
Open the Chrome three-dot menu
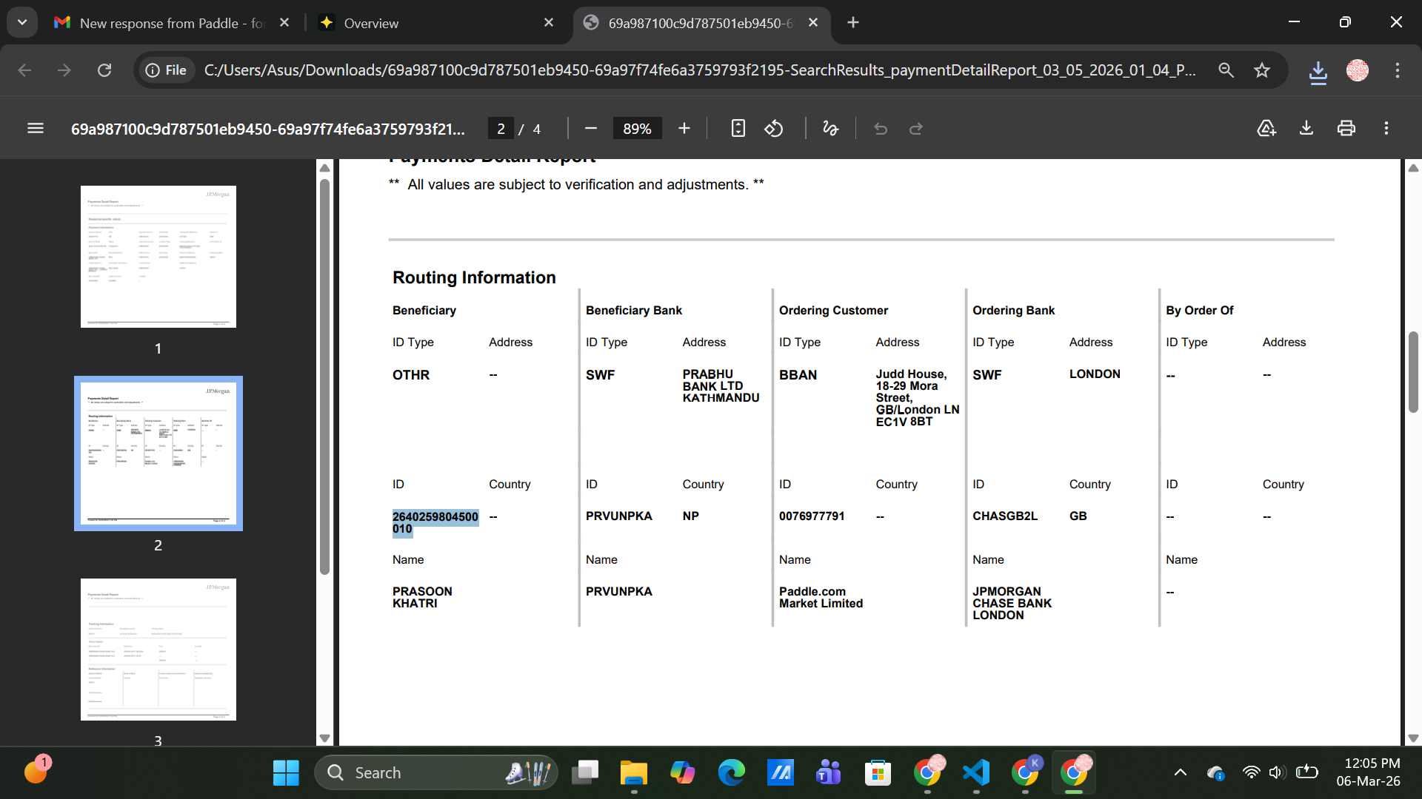(x=1397, y=70)
